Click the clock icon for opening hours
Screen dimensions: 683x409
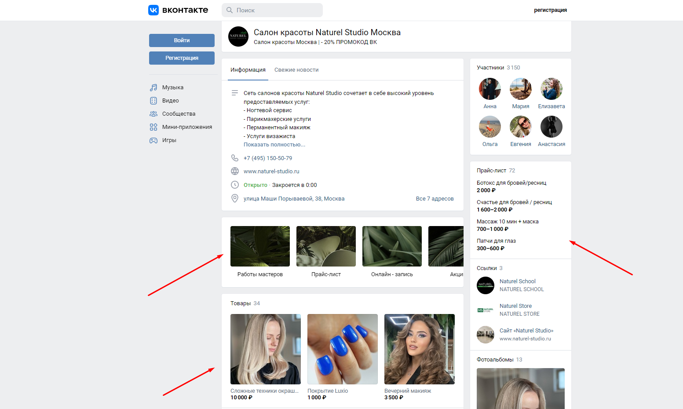click(235, 185)
